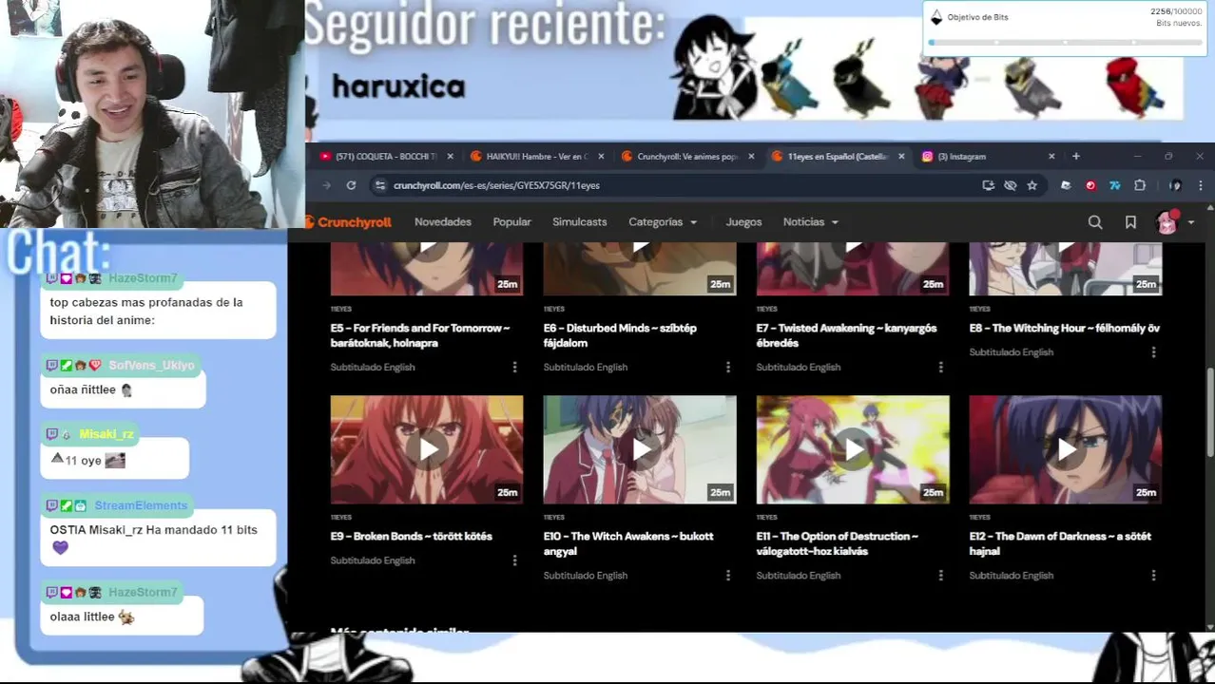Image resolution: width=1215 pixels, height=684 pixels.
Task: Open the profile avatar menu
Action: tap(1175, 222)
